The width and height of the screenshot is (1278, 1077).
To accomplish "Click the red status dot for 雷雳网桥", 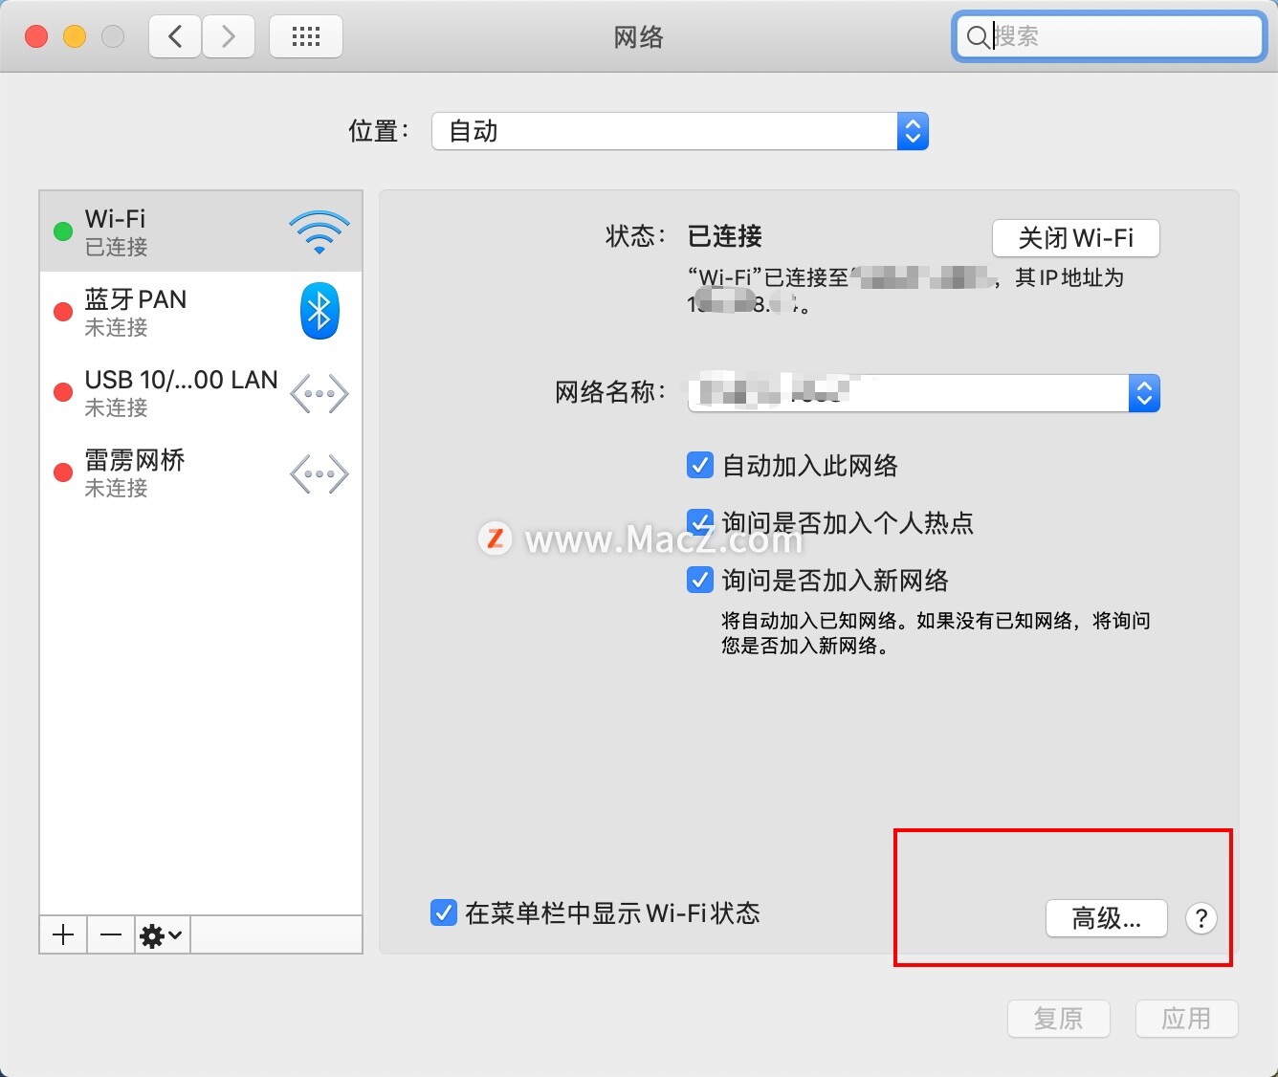I will [x=63, y=473].
